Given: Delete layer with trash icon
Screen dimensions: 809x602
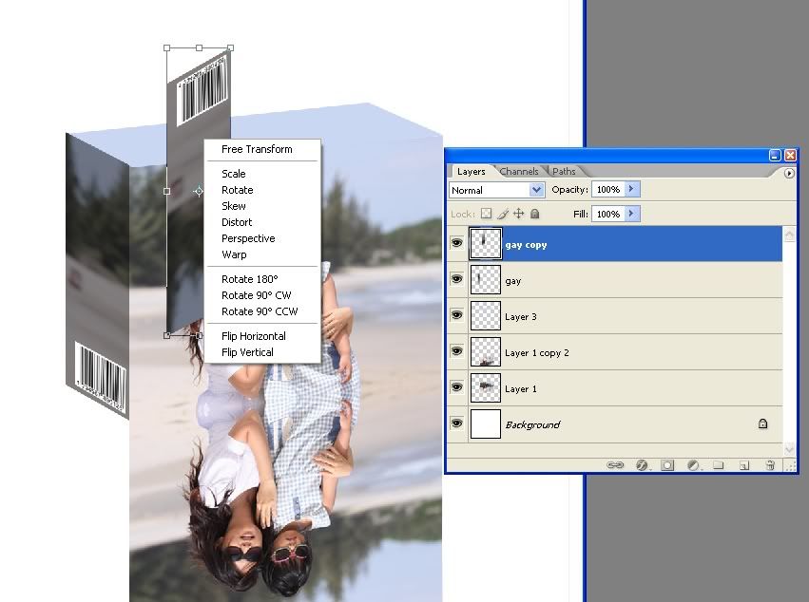Looking at the screenshot, I should (770, 465).
